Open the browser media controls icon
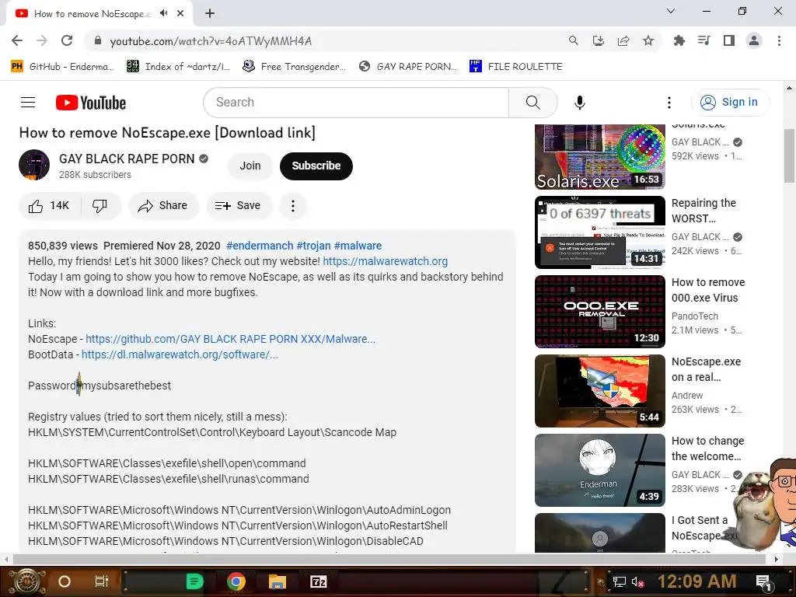The width and height of the screenshot is (796, 597). click(703, 40)
